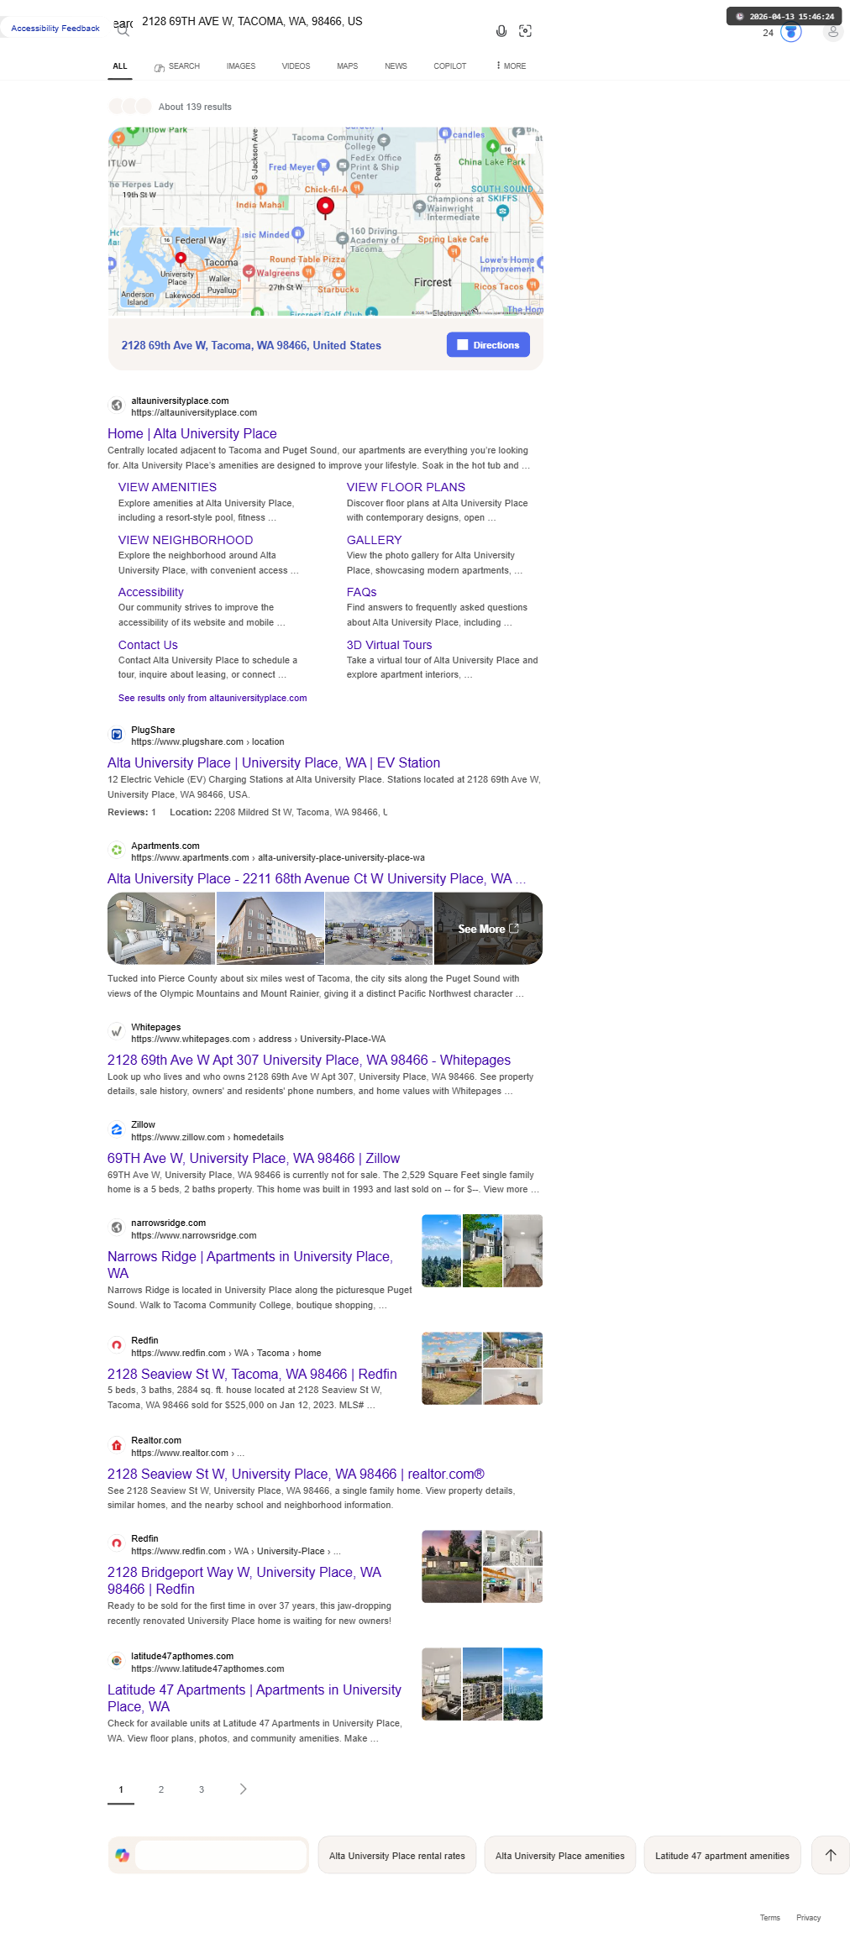Click the Redfin favicon for Seaview St result
This screenshot has width=850, height=1933.
[x=117, y=1345]
